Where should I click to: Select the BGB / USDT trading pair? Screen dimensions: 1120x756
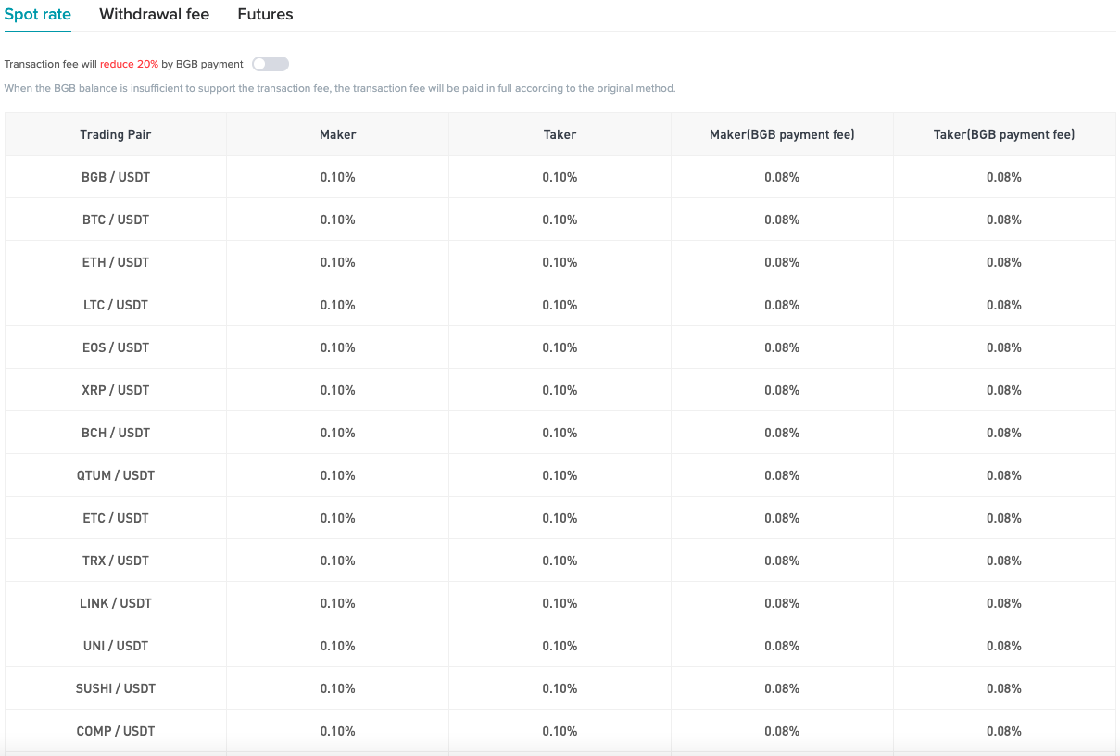[116, 177]
